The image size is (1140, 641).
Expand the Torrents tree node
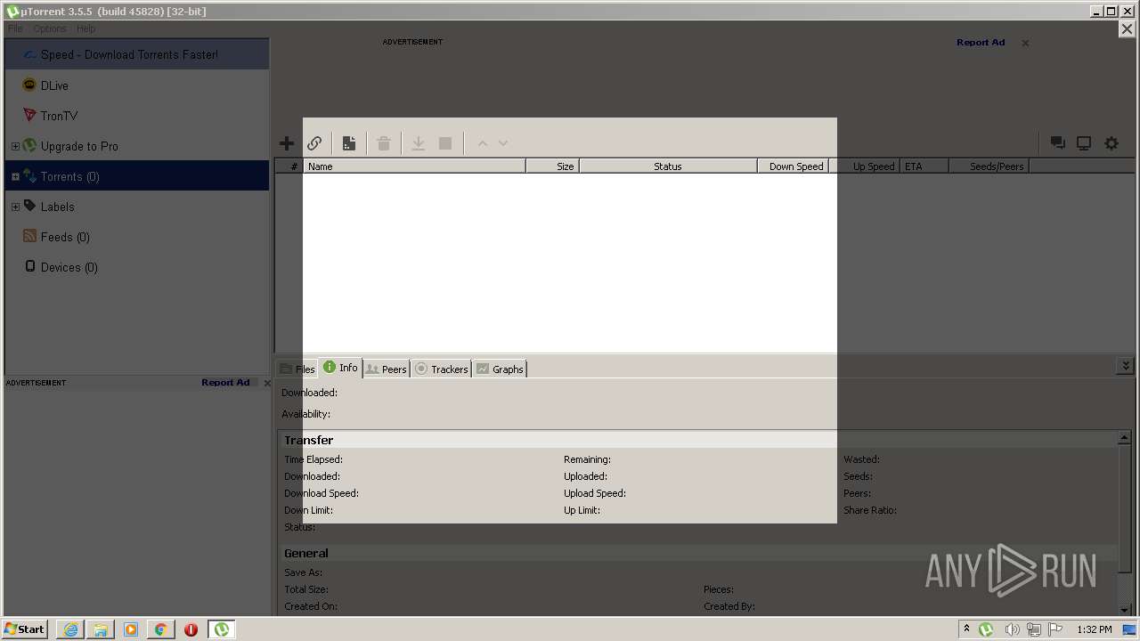pos(15,176)
